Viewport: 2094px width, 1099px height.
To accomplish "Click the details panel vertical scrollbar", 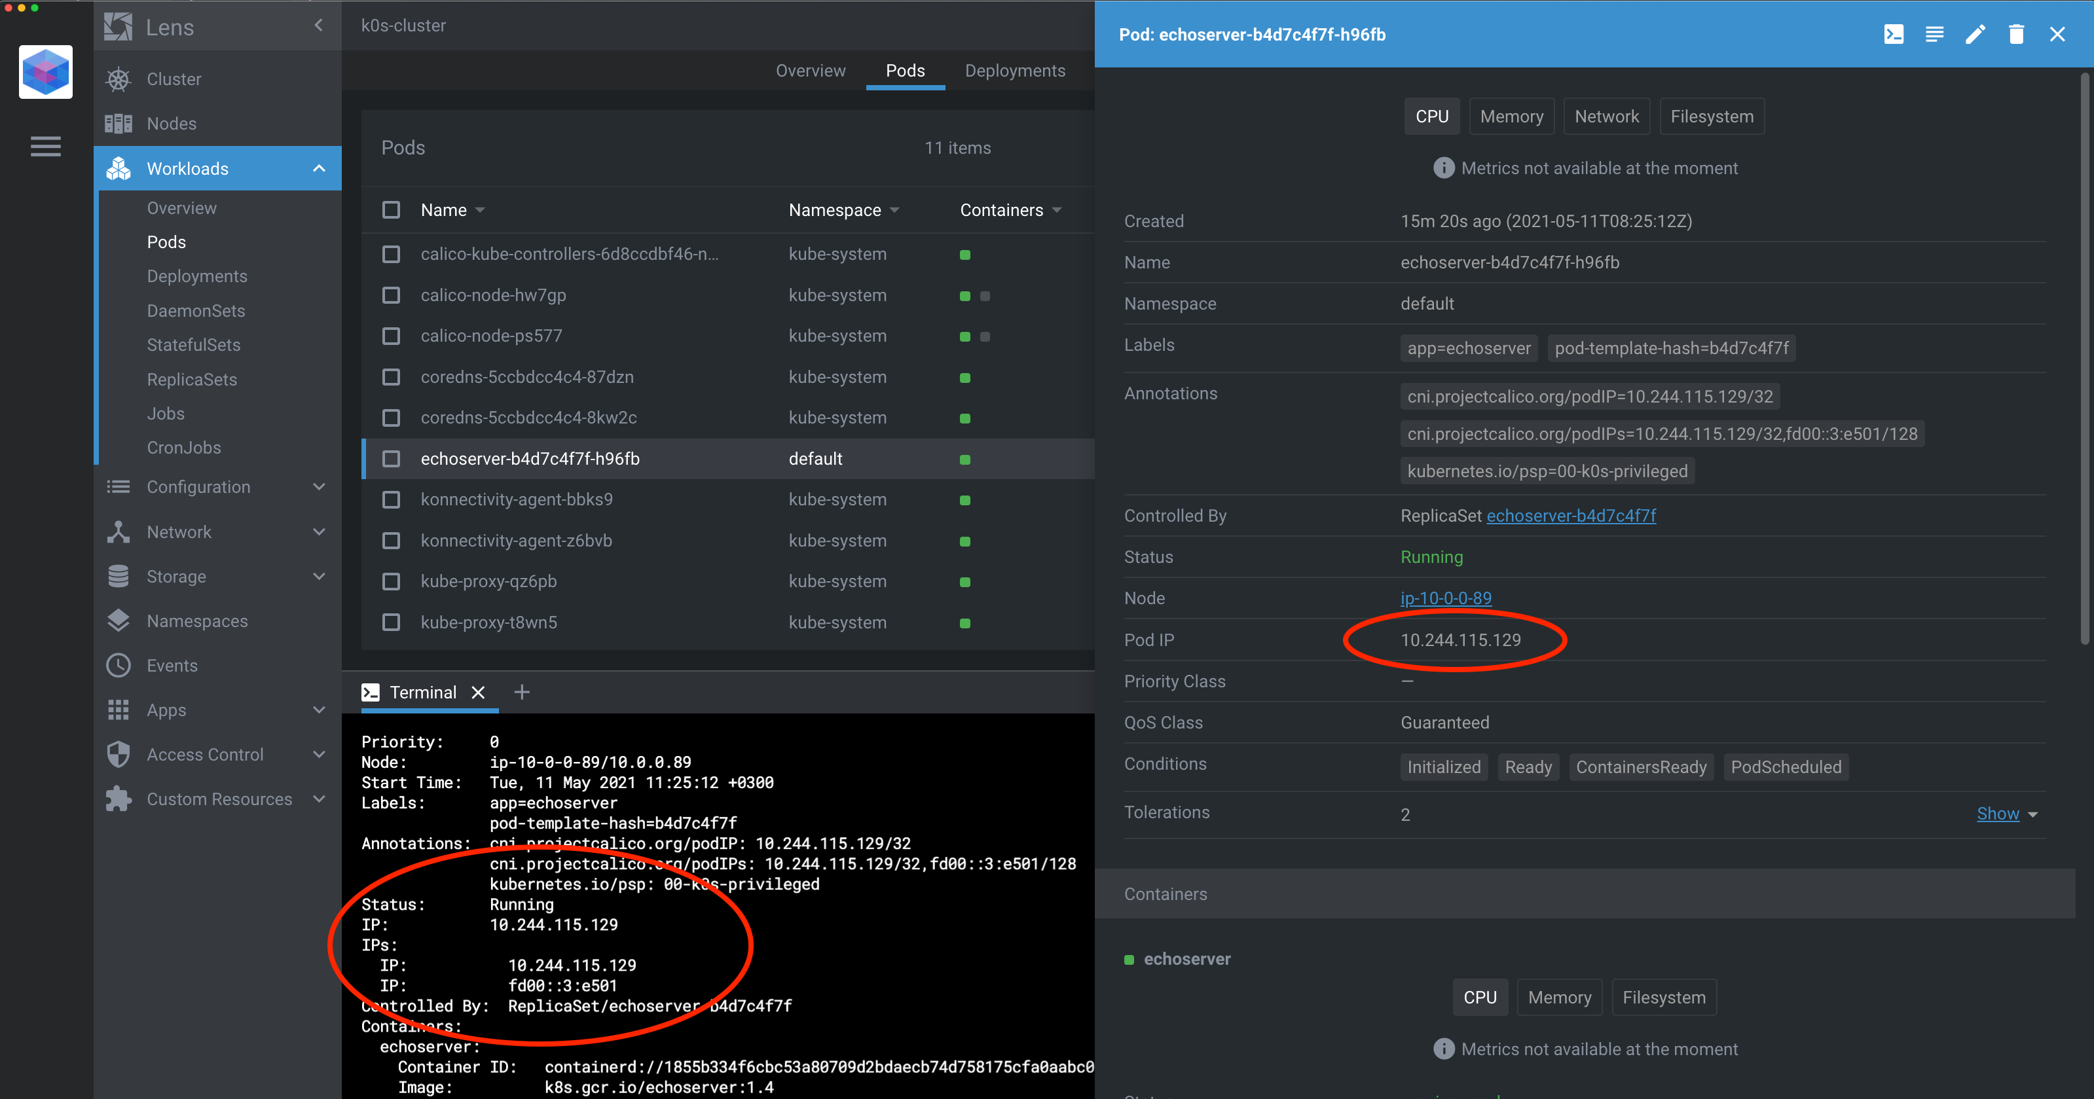I will [x=2084, y=357].
